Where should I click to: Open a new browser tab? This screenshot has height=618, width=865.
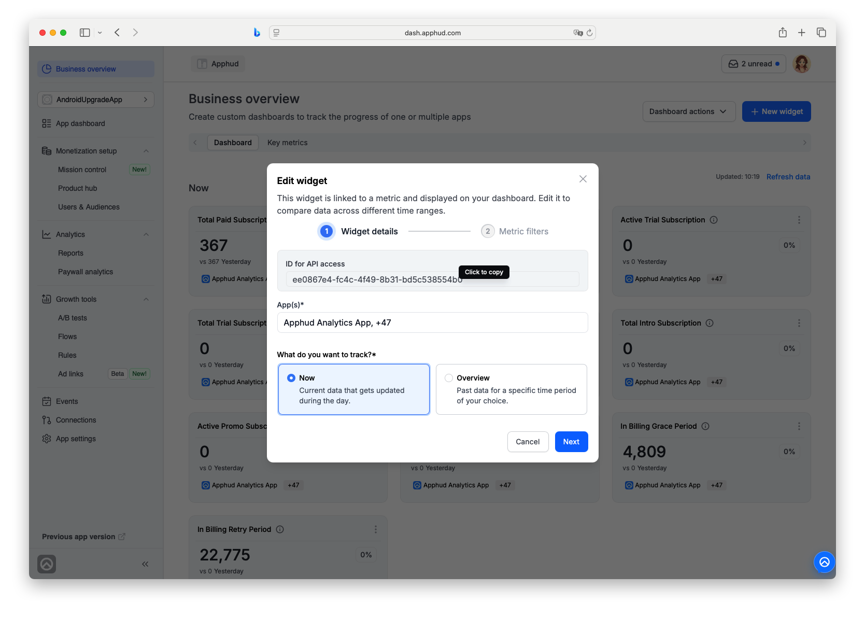(x=801, y=33)
